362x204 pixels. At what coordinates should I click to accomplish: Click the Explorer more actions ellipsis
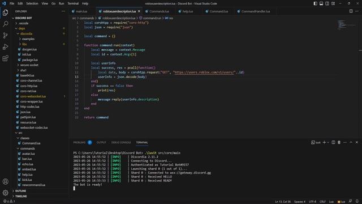point(63,11)
